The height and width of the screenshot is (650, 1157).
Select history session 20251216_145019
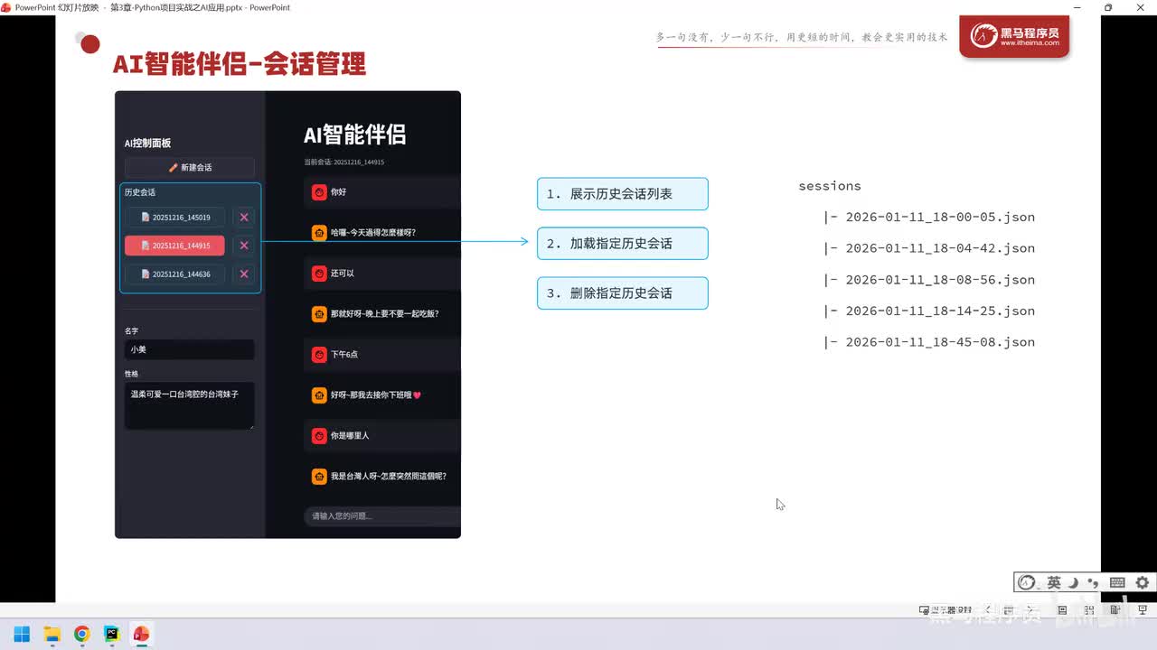tap(174, 217)
